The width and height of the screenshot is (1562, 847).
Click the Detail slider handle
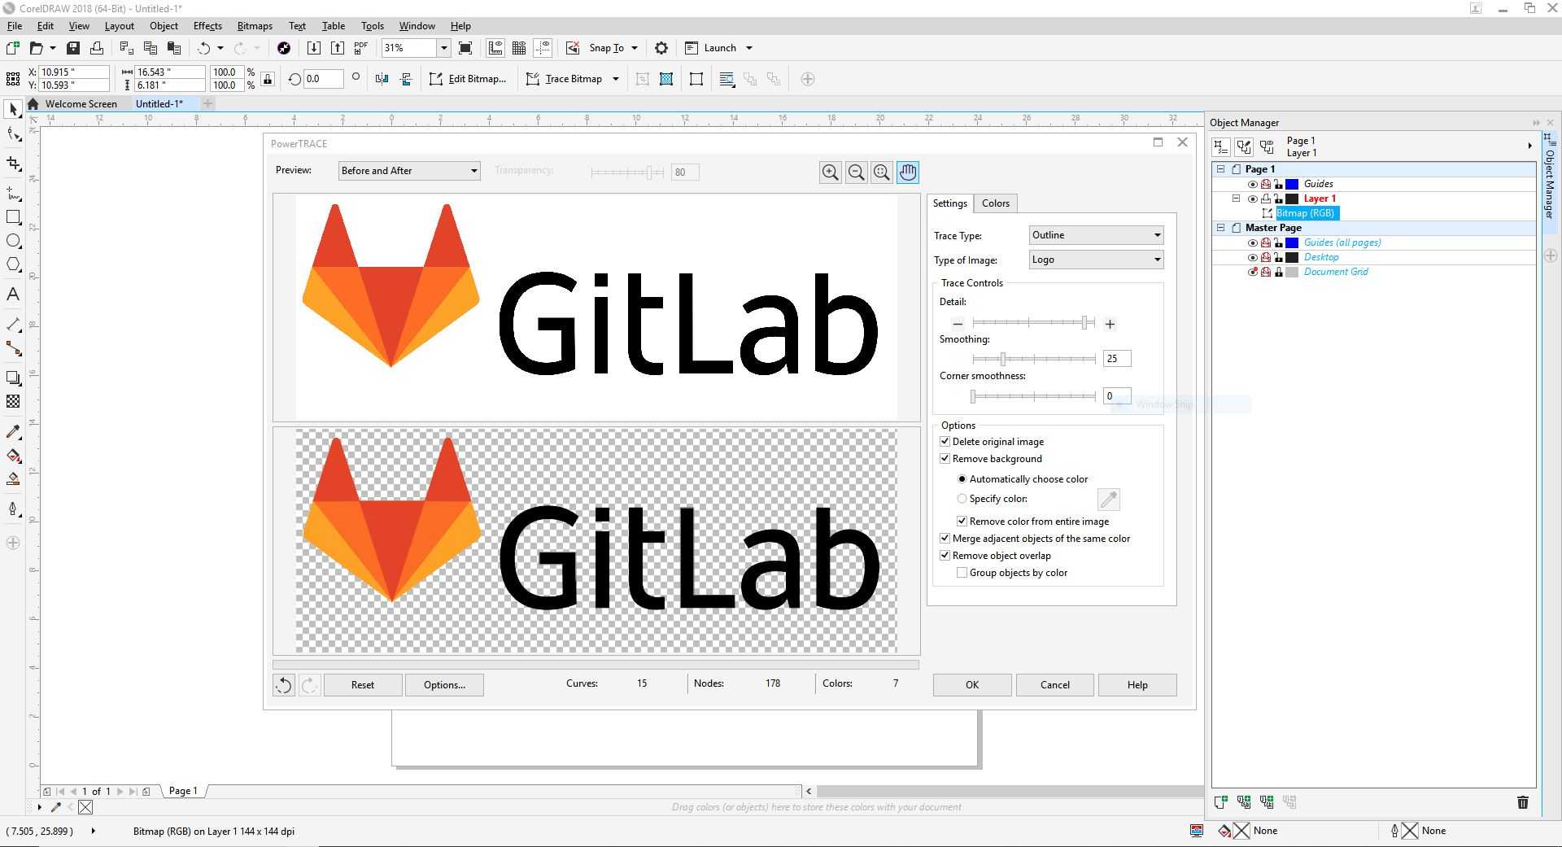pos(1085,323)
